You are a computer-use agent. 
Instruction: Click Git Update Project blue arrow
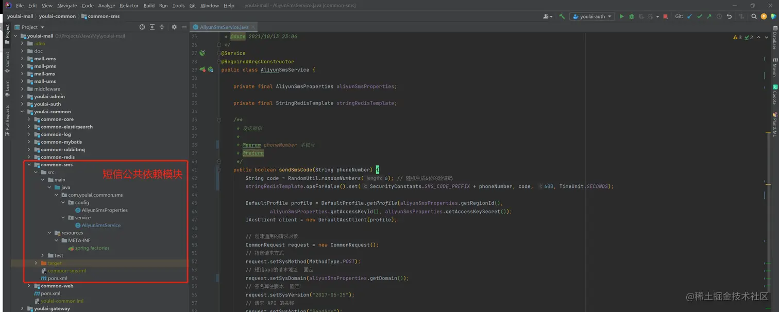point(690,16)
